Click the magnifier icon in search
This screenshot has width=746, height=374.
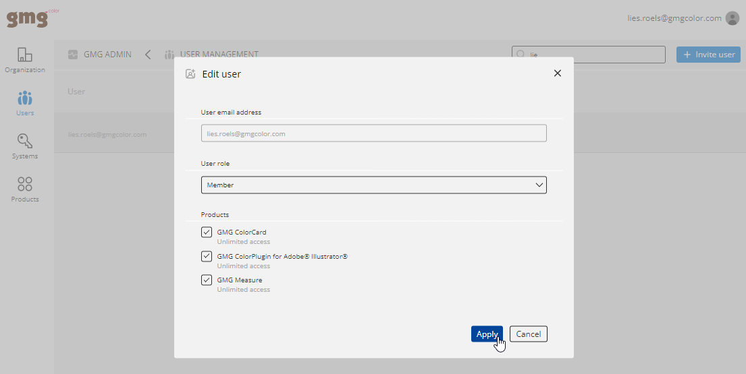(x=521, y=55)
